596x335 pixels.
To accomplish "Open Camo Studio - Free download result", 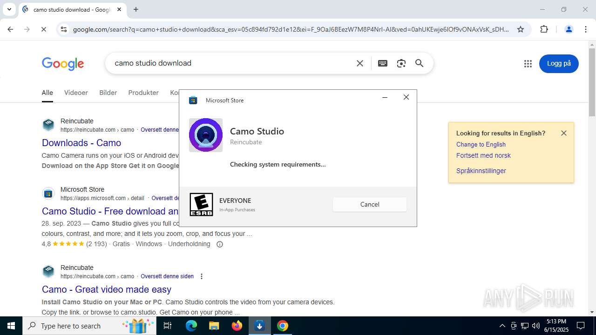I will coord(110,211).
